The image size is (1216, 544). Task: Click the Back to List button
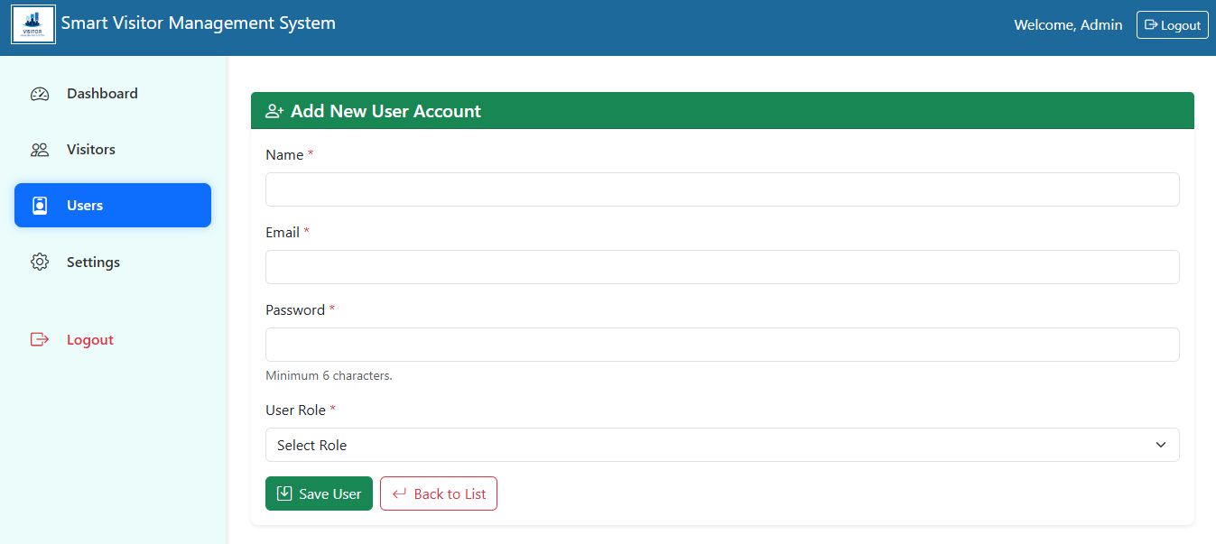pyautogui.click(x=439, y=493)
